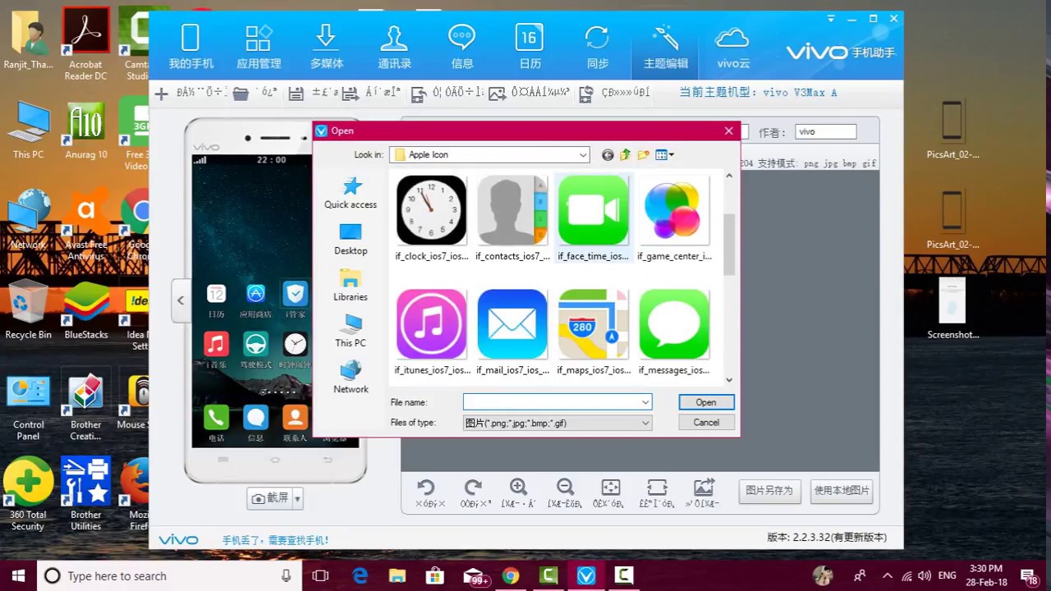This screenshot has width=1051, height=591.
Task: Select Network in Open dialog sidebar
Action: pos(351,378)
